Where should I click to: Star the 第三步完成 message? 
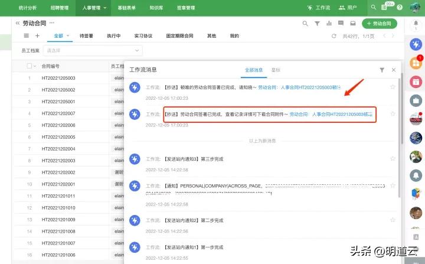pyautogui.click(x=393, y=158)
